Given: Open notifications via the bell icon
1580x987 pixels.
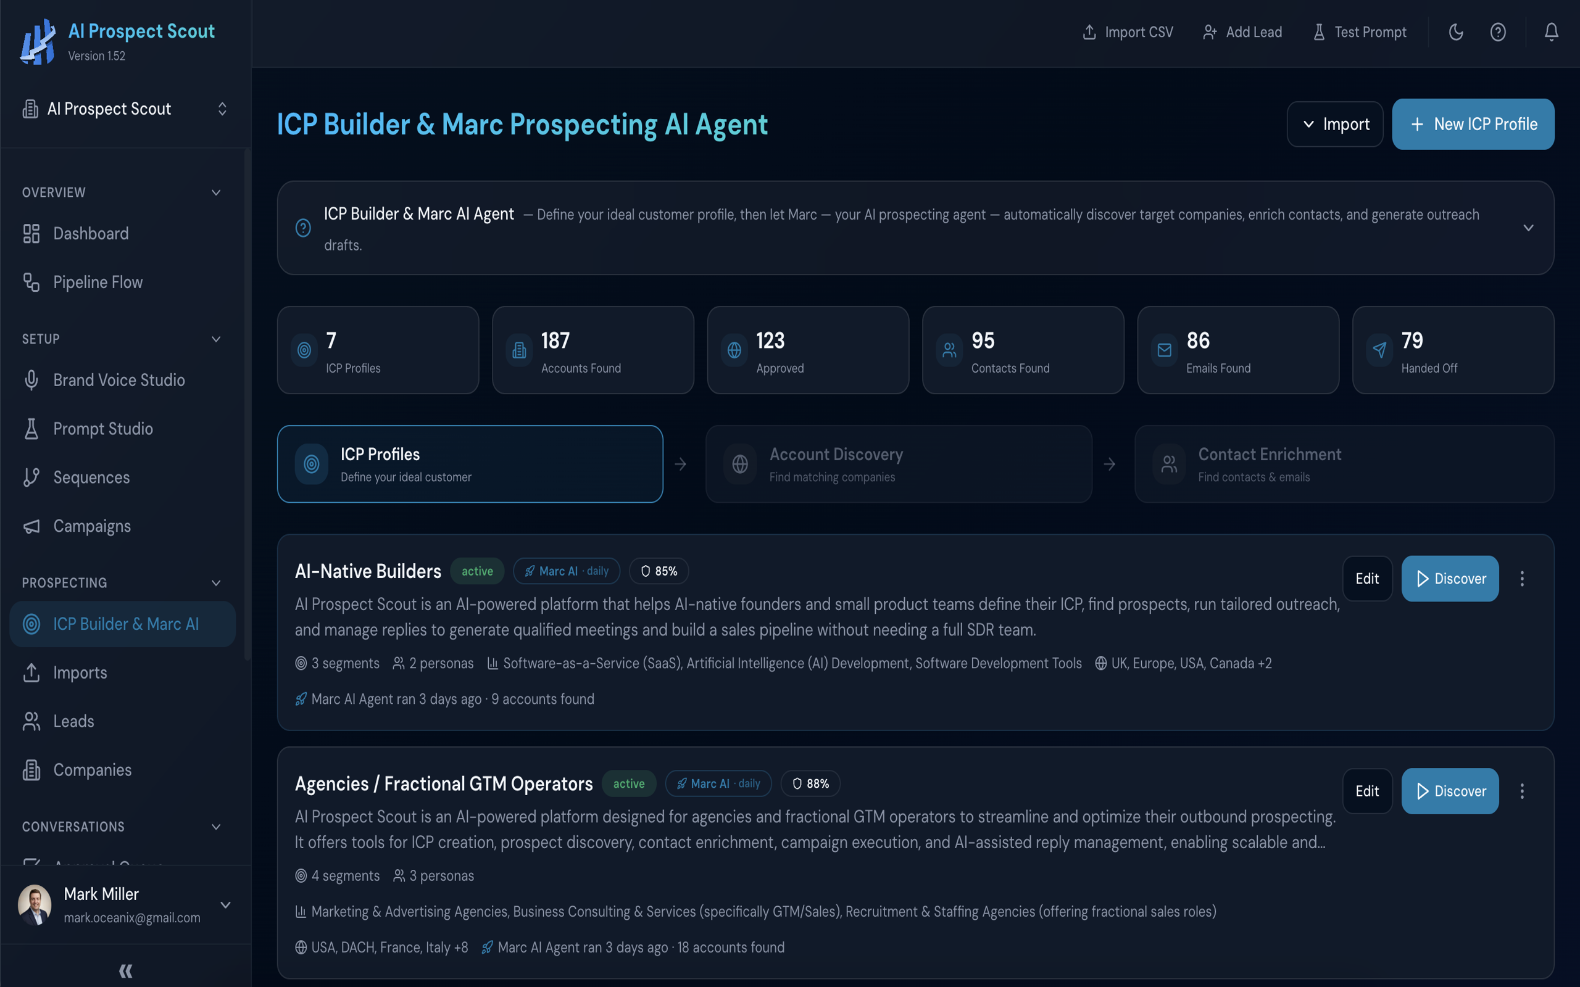Looking at the screenshot, I should pos(1552,31).
